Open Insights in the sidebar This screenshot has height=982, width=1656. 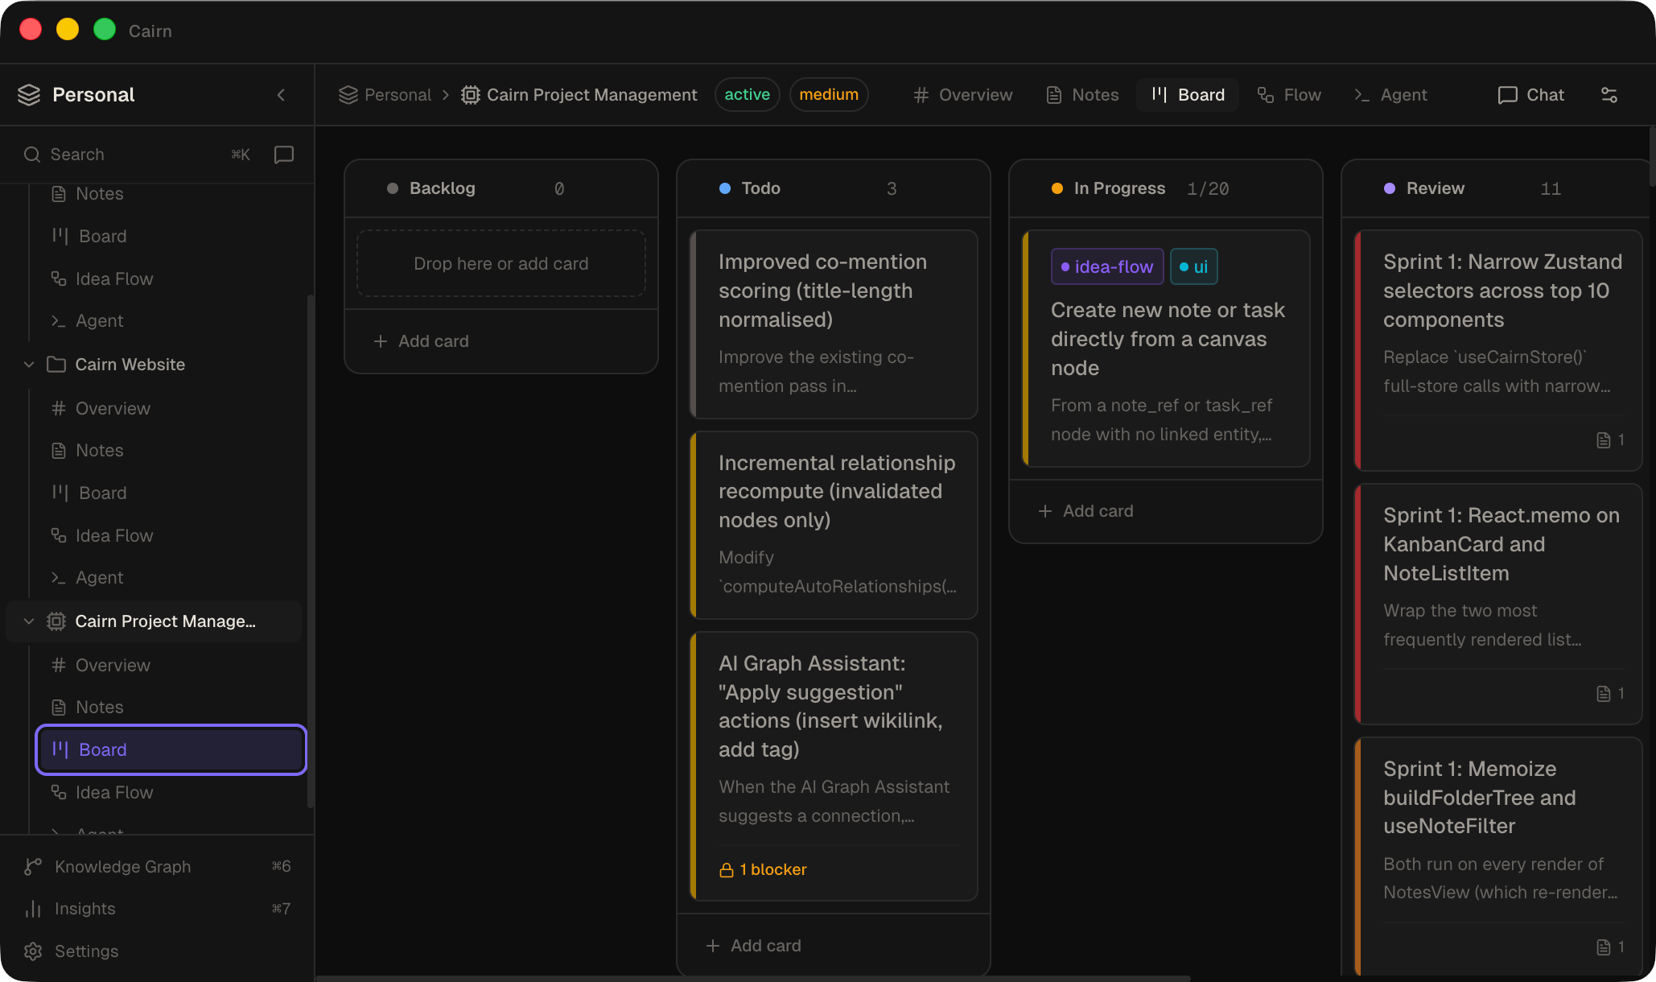[x=157, y=909]
